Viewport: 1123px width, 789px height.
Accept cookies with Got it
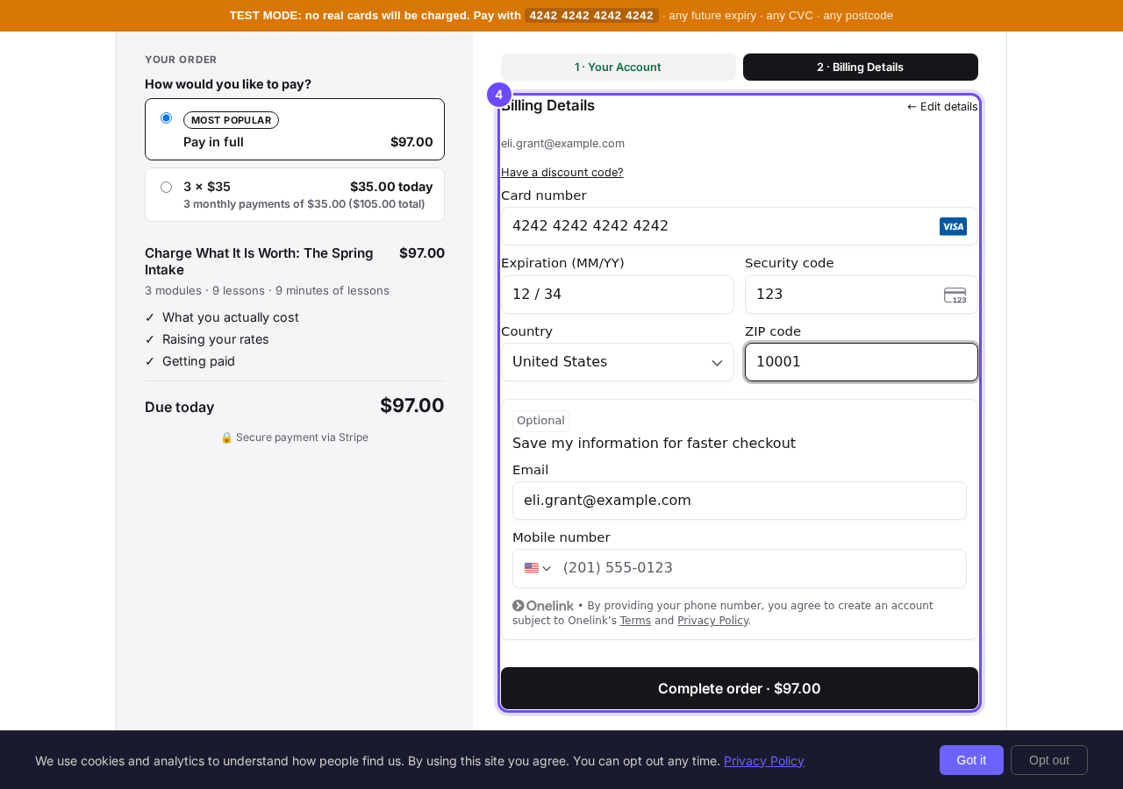pyautogui.click(x=971, y=760)
